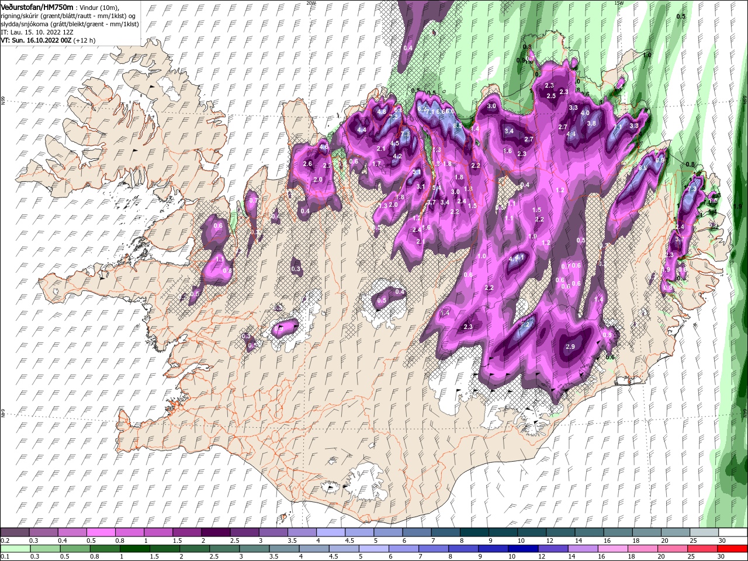Select the pale mint rain swatch between 0.1 and 0.3
Viewport: 748px width, 561px height.
click(15, 549)
